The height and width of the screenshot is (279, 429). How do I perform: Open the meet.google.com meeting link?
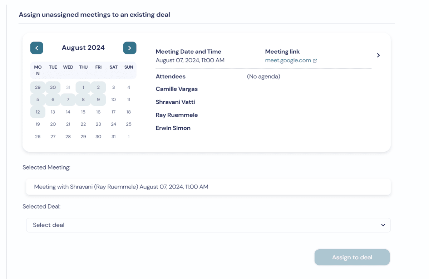click(288, 60)
